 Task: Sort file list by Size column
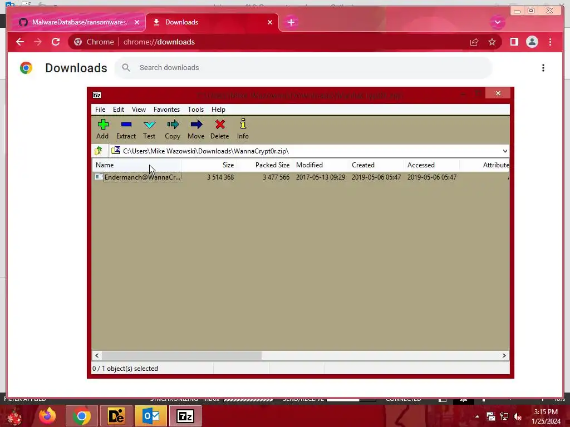coord(209,165)
